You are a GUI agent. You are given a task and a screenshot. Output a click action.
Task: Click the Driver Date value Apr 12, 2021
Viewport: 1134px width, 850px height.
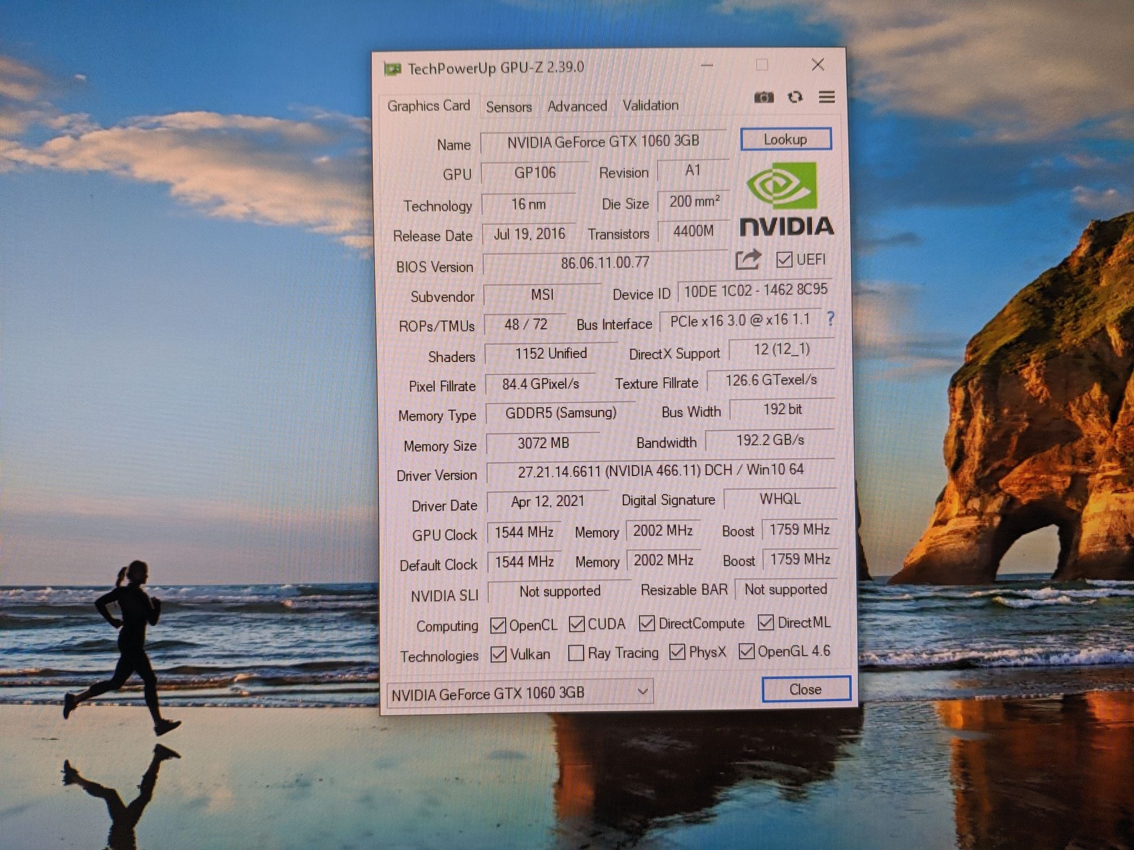(x=547, y=501)
